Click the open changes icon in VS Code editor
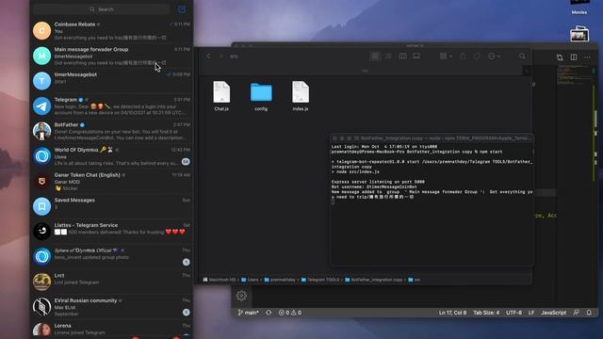 (560, 57)
